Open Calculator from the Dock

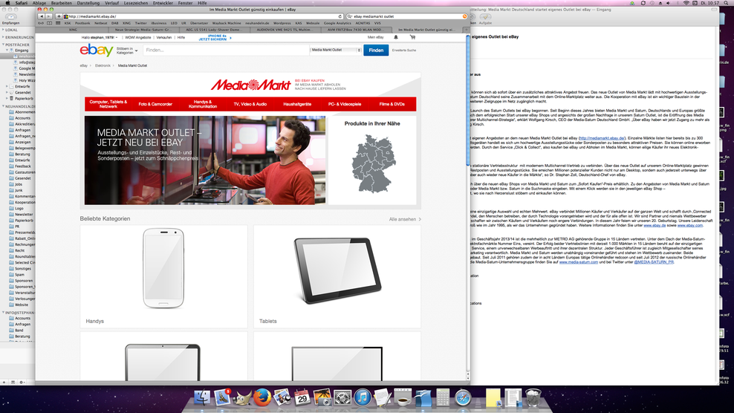click(443, 397)
